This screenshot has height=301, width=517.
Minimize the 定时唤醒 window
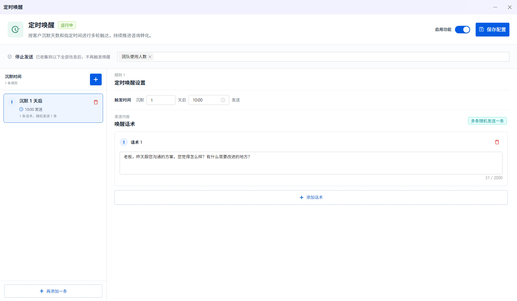pos(495,7)
